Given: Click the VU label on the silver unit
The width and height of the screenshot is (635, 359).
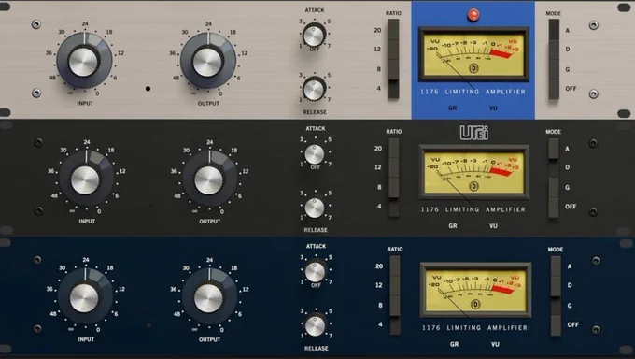Looking at the screenshot, I should pos(493,108).
